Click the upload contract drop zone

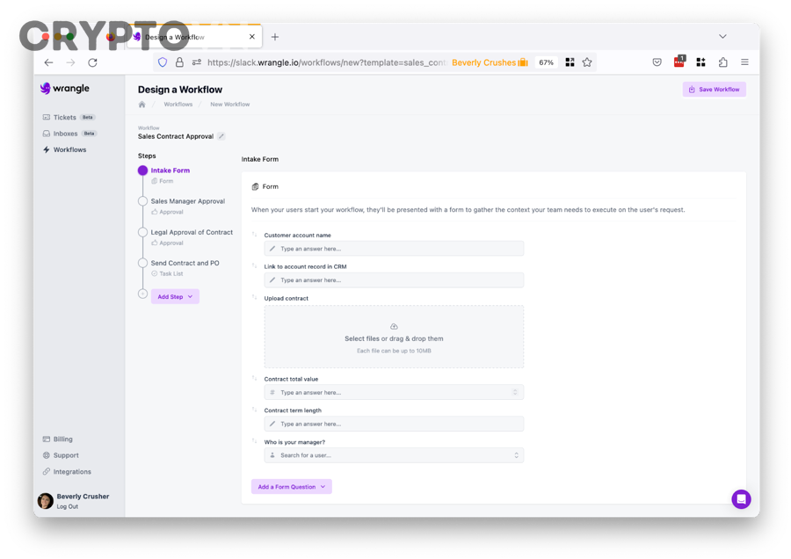[x=394, y=337]
